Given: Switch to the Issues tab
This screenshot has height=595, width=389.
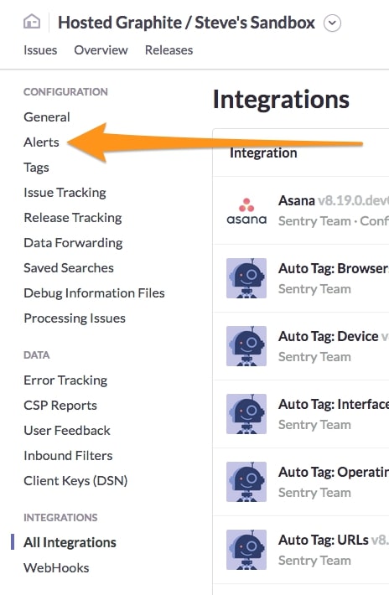Looking at the screenshot, I should click(x=40, y=50).
